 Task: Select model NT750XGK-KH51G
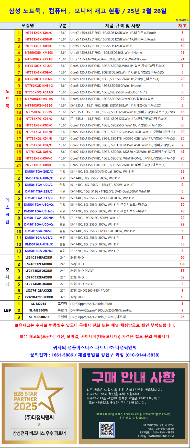coord(39,86)
